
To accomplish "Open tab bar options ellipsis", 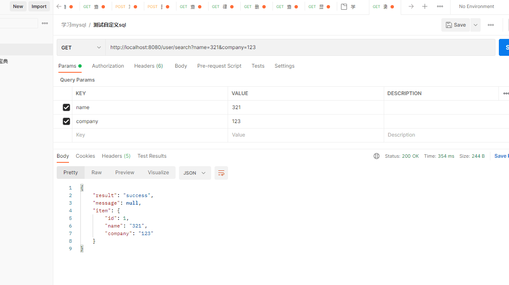I will (x=440, y=7).
